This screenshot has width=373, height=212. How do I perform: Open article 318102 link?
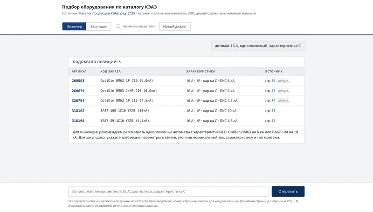point(78,111)
